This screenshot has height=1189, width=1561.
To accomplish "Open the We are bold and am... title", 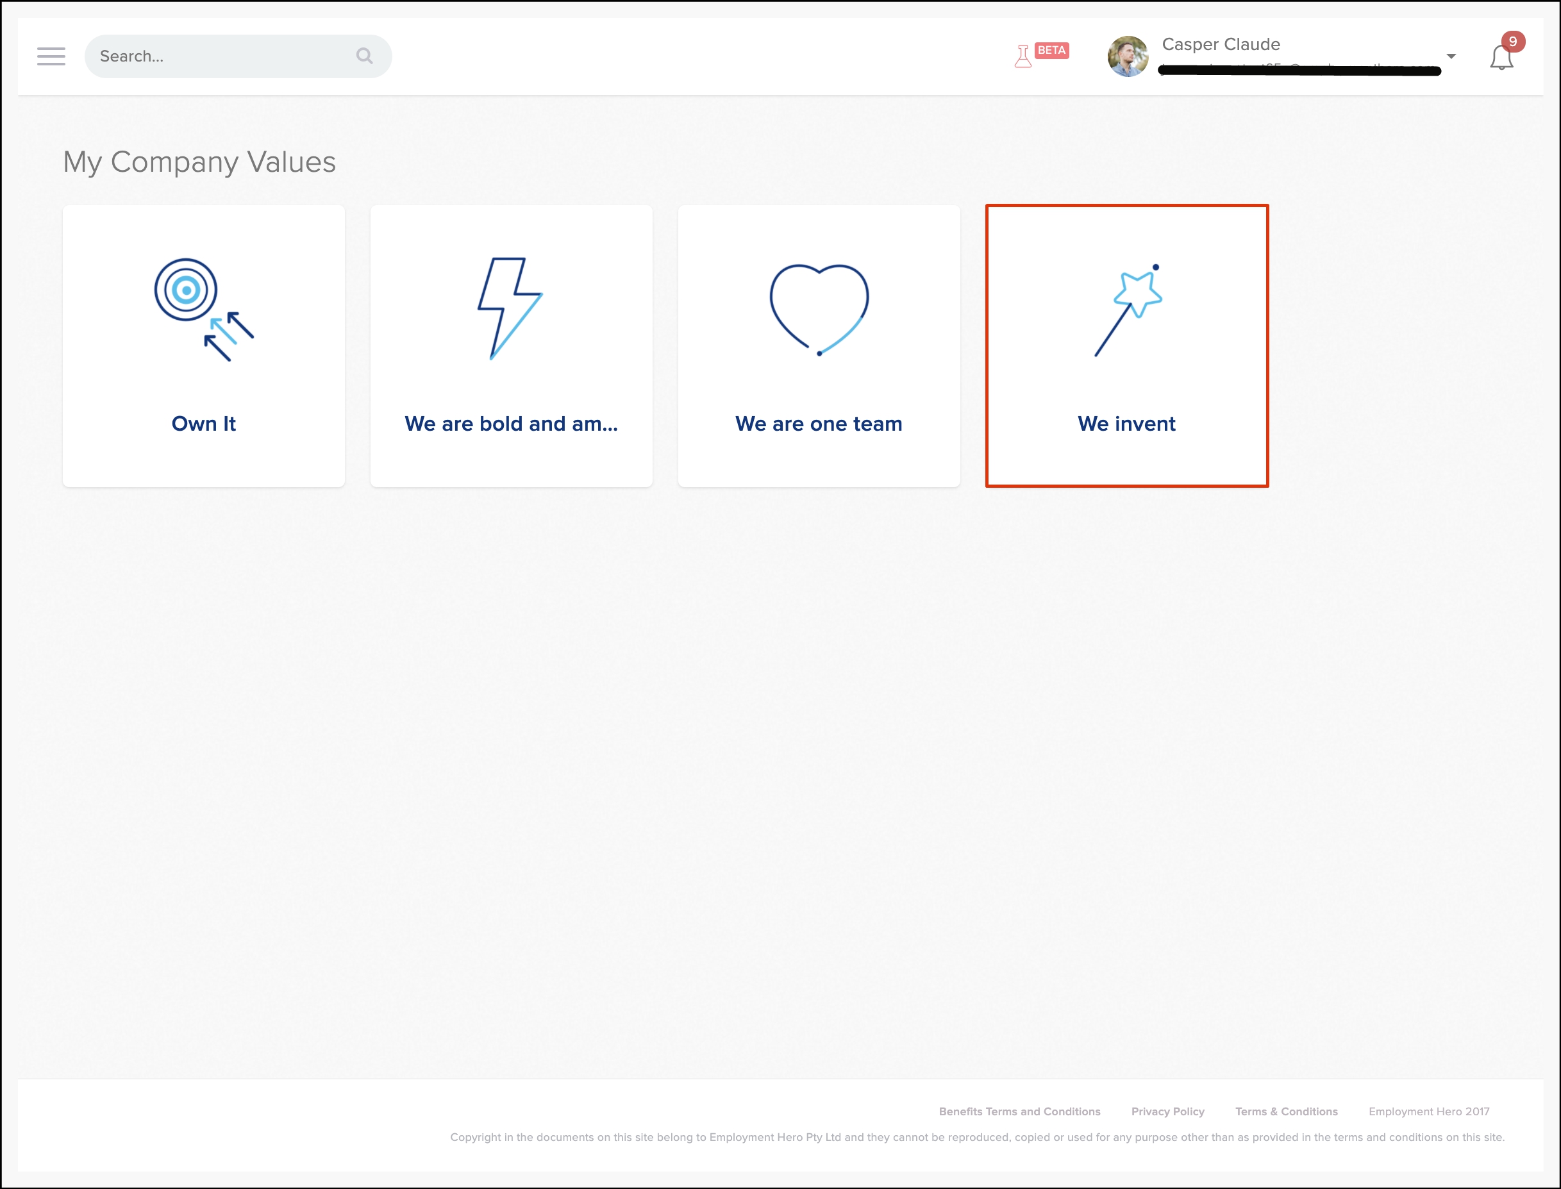I will [x=511, y=423].
